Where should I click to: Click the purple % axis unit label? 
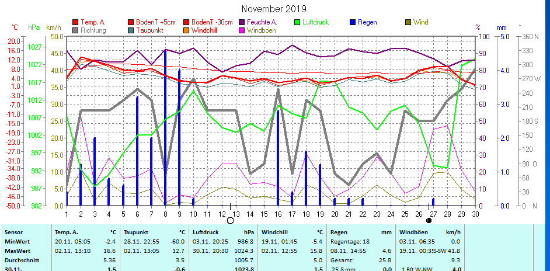click(478, 27)
